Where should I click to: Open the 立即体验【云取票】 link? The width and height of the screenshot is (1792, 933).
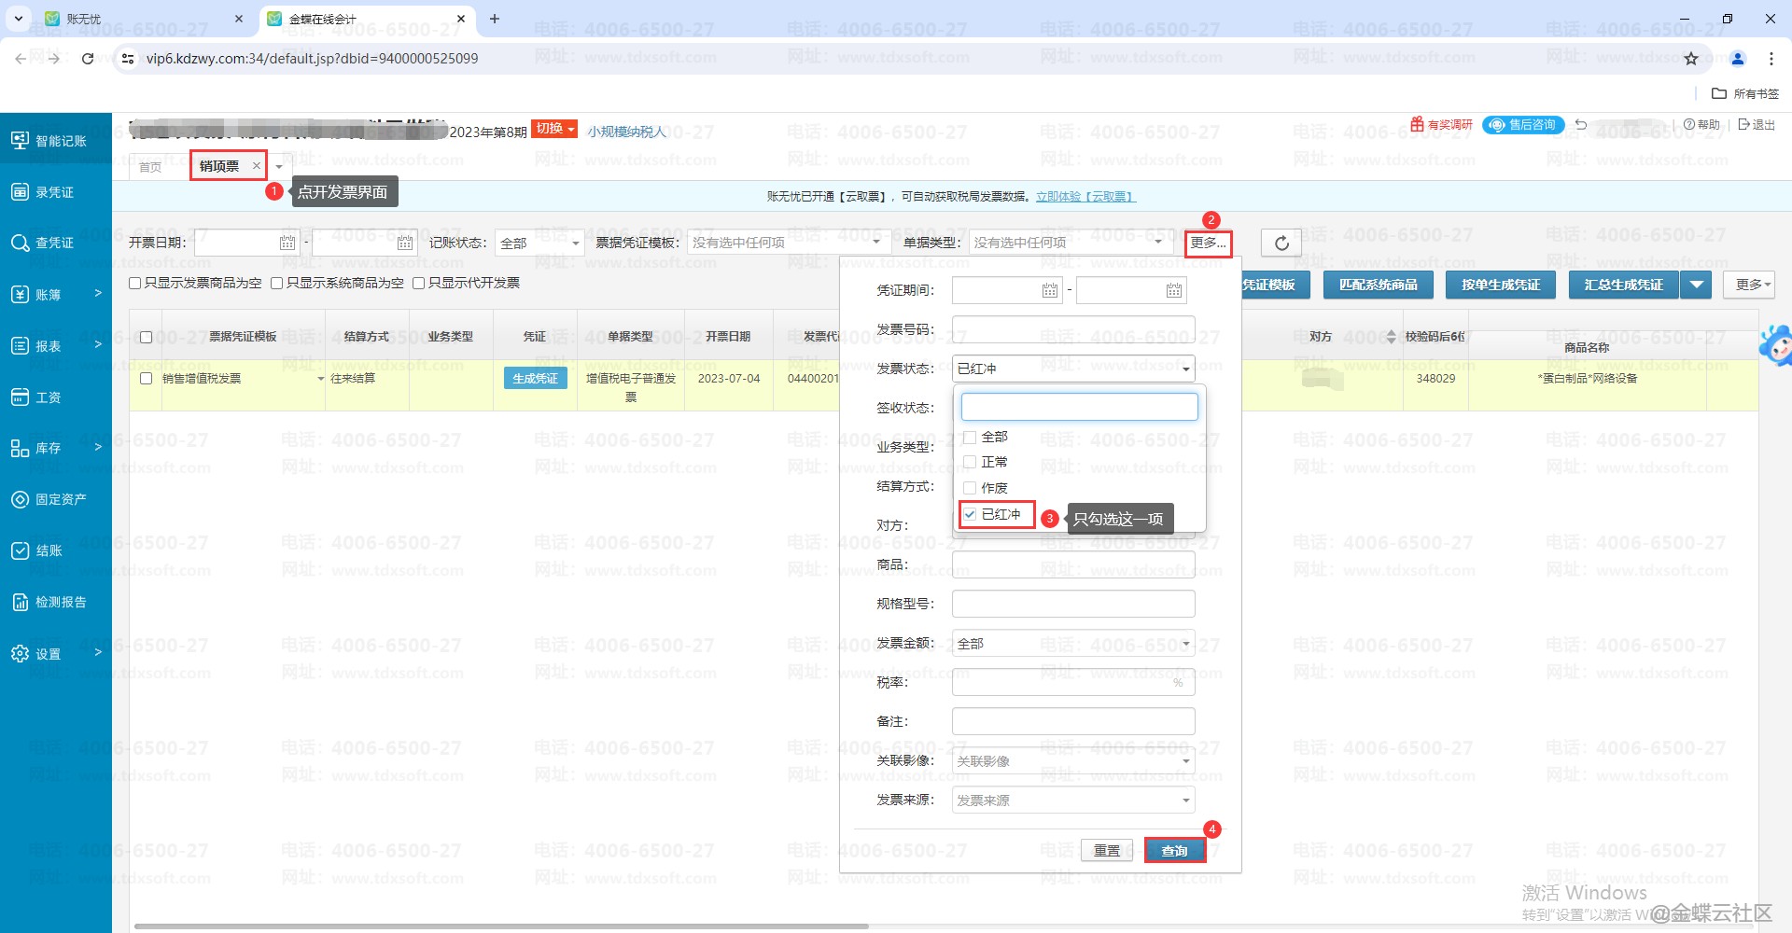coord(1085,197)
